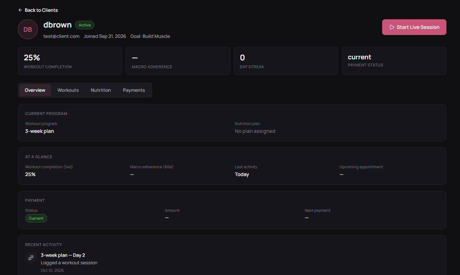Open the Payments tab
The width and height of the screenshot is (460, 275).
tap(134, 90)
